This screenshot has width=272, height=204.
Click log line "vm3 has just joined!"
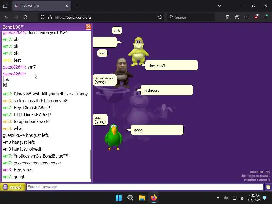[22, 149]
